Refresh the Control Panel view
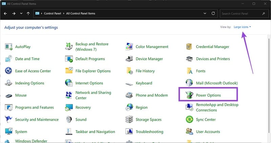Screen dimensions: 271x143 [213, 13]
